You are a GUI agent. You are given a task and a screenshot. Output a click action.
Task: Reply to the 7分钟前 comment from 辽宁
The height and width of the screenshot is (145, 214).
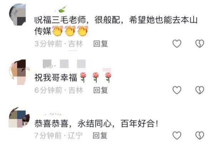tap(100, 135)
